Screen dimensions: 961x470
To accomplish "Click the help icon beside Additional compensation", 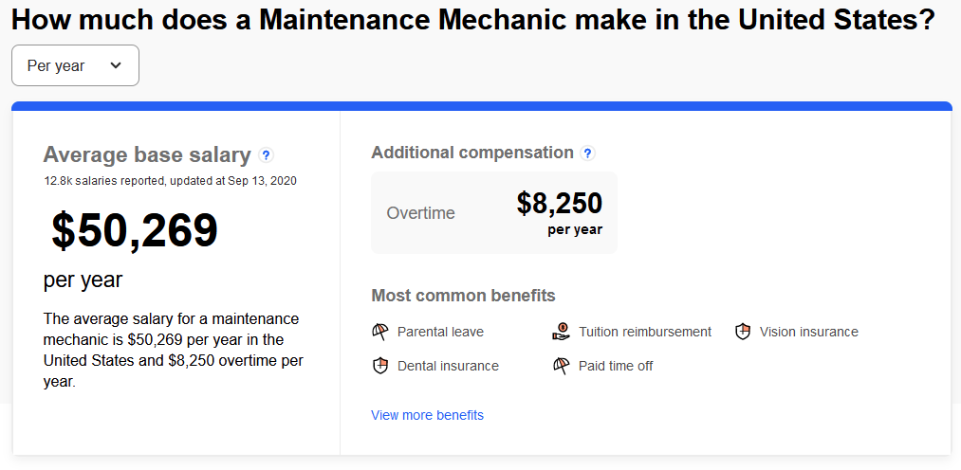I will point(588,153).
